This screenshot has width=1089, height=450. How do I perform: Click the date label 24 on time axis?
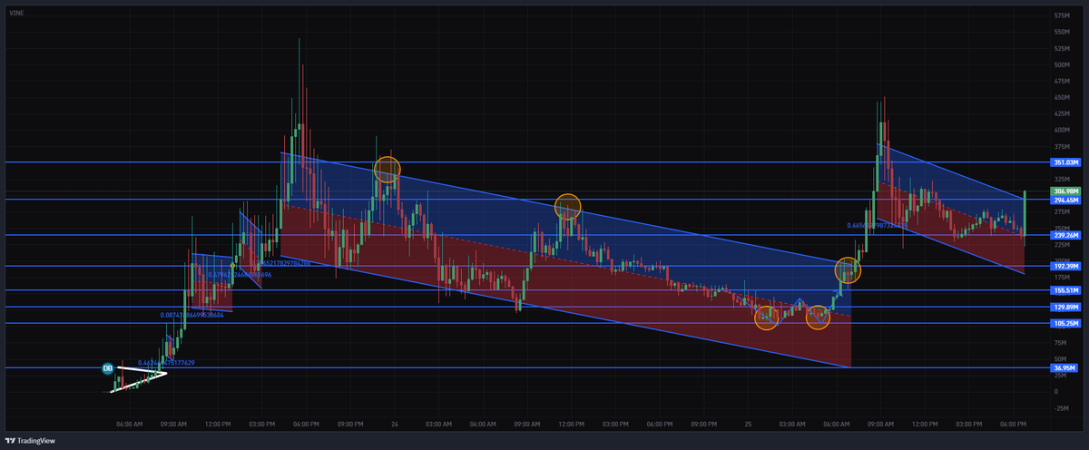pos(395,424)
